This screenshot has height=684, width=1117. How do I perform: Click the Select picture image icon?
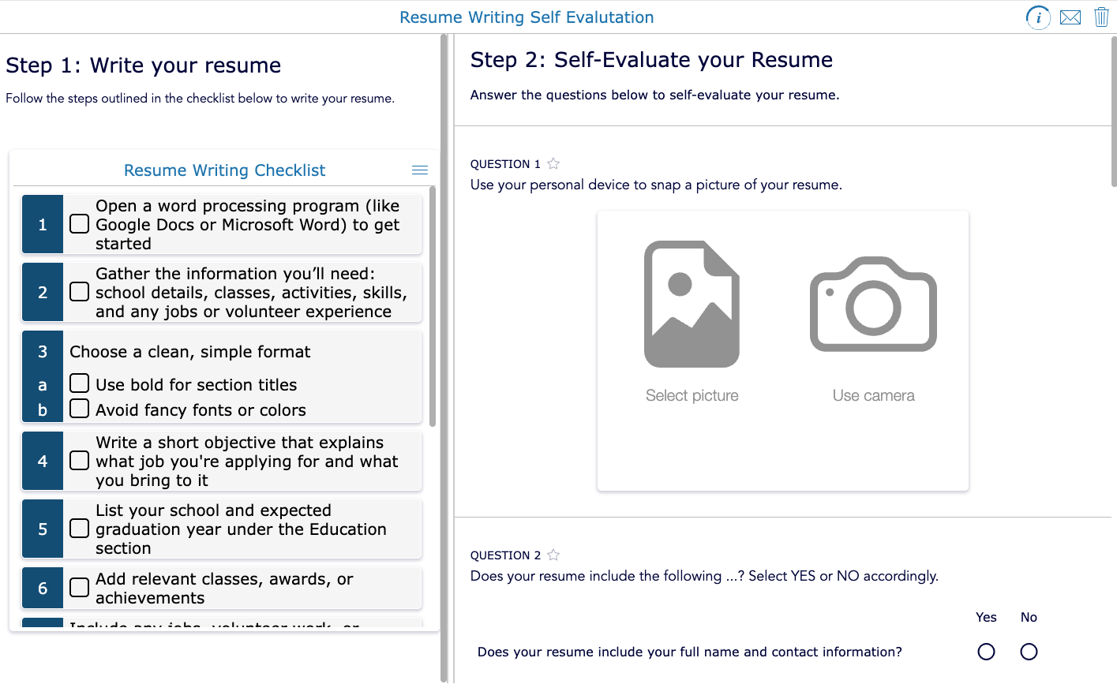coord(692,304)
